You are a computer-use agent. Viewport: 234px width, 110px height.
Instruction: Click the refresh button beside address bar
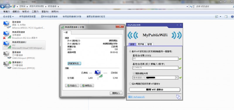coord(191,6)
